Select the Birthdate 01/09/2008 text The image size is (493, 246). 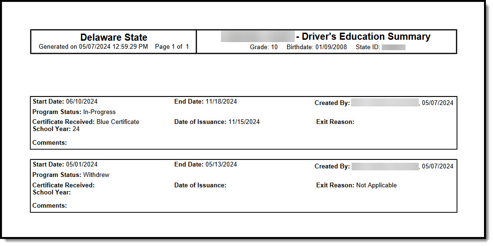tap(317, 47)
